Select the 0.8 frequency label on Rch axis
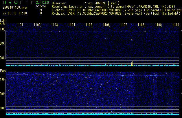Image resolution: width=182 pixels, height=118 pixels. (x=2, y=108)
